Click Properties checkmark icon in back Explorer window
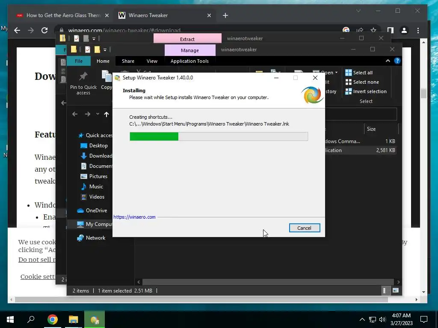438x328 pixels. point(77,38)
